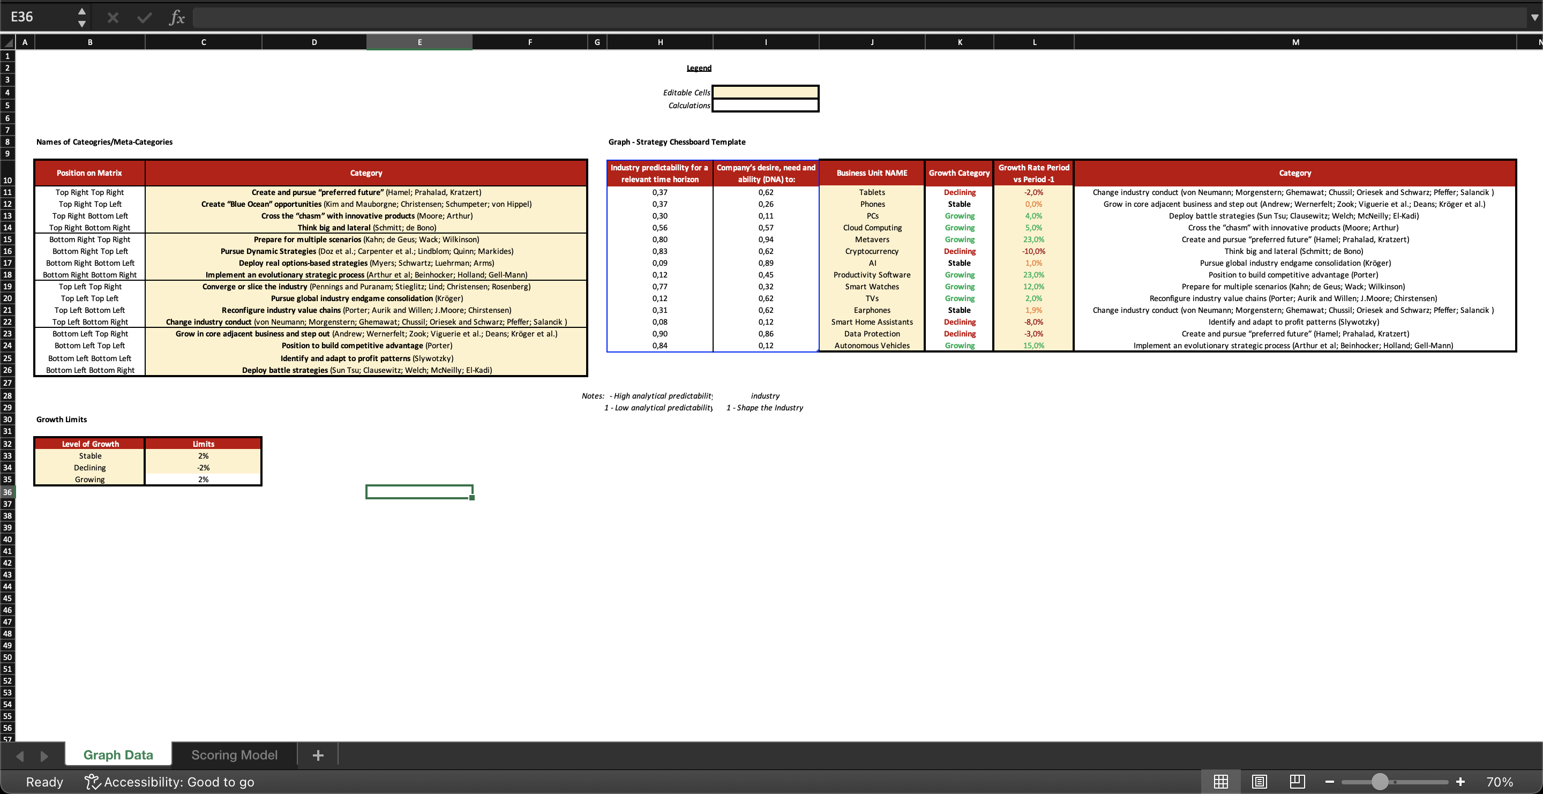Click inside the formula bar input

[x=859, y=17]
